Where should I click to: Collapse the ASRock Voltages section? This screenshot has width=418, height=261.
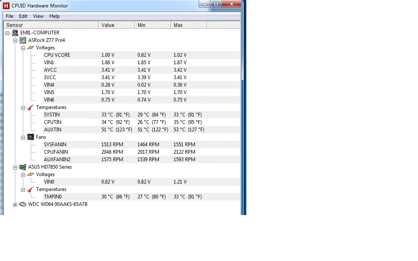[x=23, y=48]
